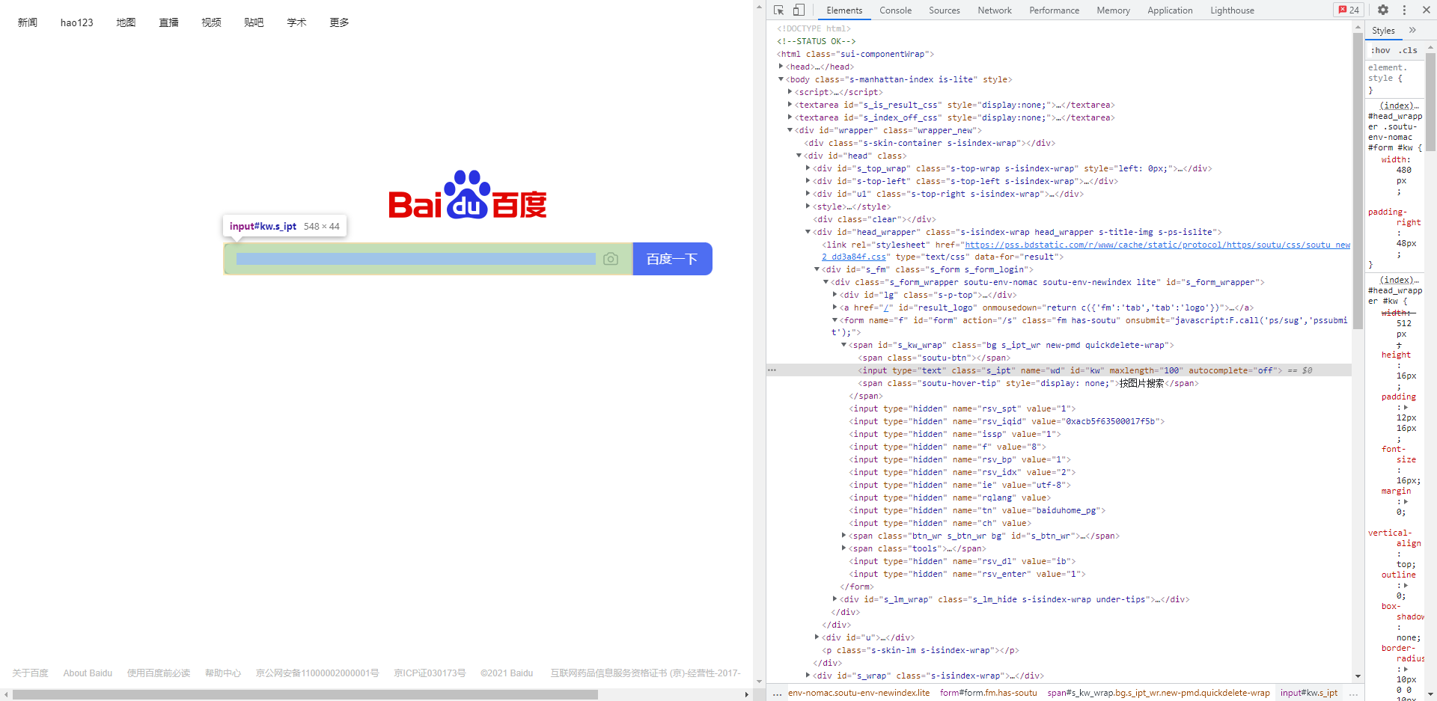Viewport: 1437px width, 701px height.
Task: Show more style panes chevron
Action: (x=1412, y=31)
